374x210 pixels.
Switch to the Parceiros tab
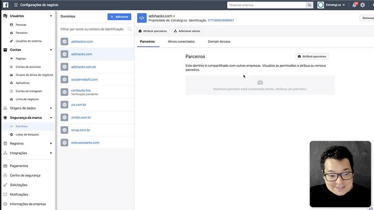[147, 42]
